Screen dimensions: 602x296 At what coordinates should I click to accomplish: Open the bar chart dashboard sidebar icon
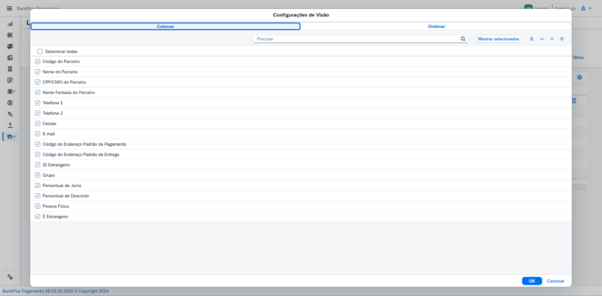[10, 24]
